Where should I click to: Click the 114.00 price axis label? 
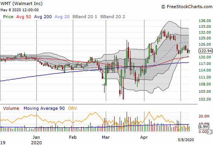(x=205, y=70)
